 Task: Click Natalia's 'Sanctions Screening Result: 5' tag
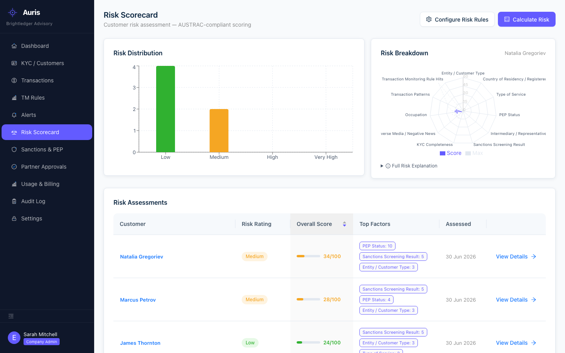(393, 257)
